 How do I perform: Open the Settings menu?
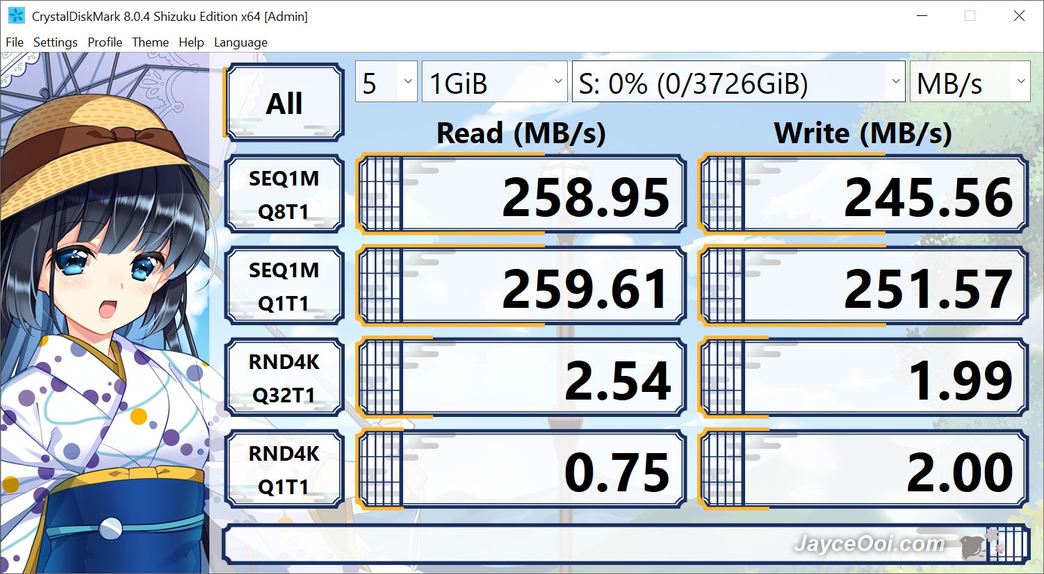(x=56, y=42)
